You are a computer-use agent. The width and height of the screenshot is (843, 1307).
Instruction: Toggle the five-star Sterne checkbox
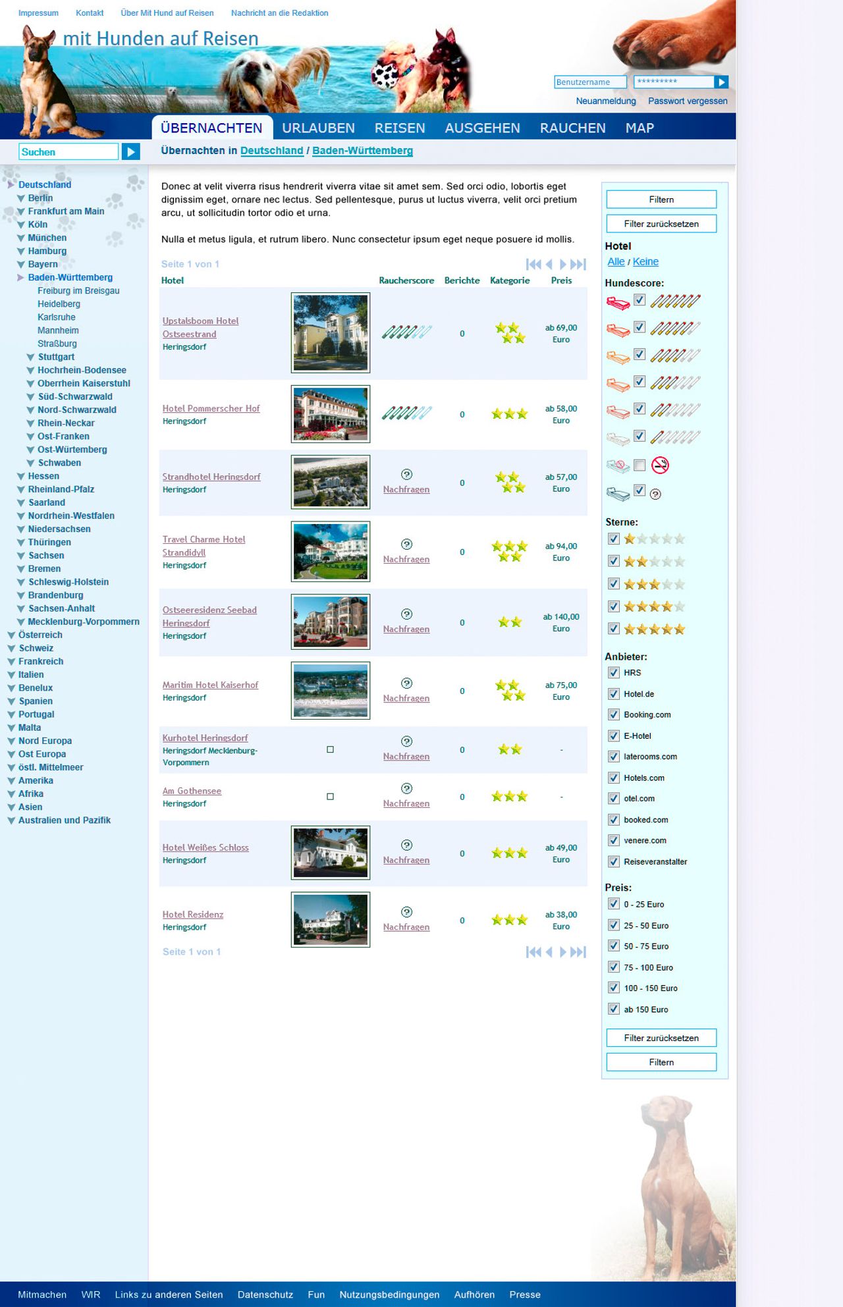click(614, 629)
